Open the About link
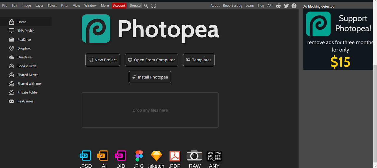 (215, 6)
